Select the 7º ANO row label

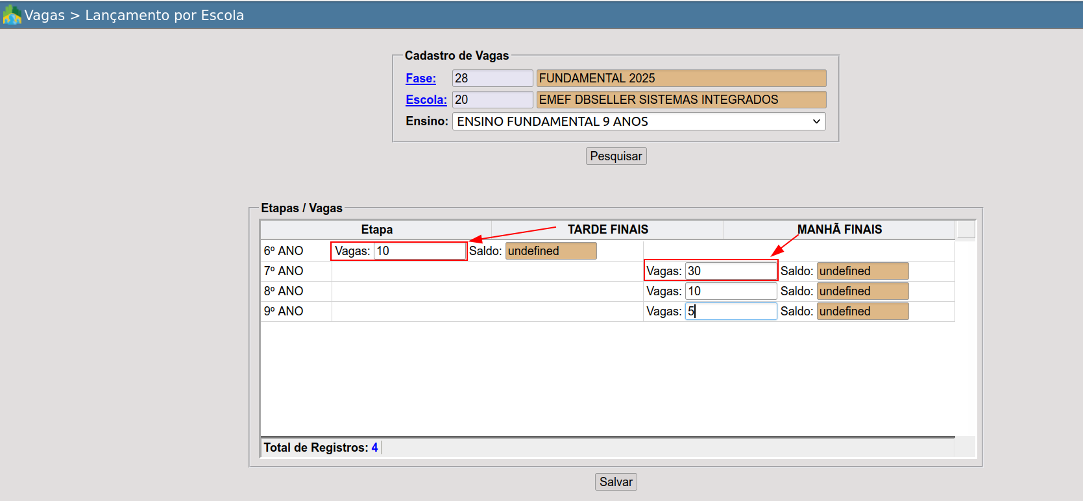coord(284,271)
